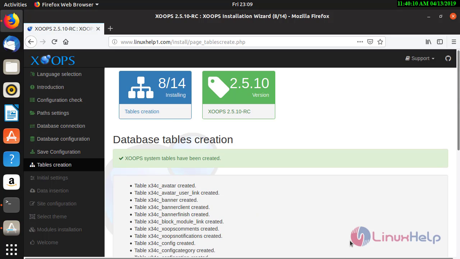The image size is (460, 259).
Task: Open a new browser tab
Action: click(110, 28)
